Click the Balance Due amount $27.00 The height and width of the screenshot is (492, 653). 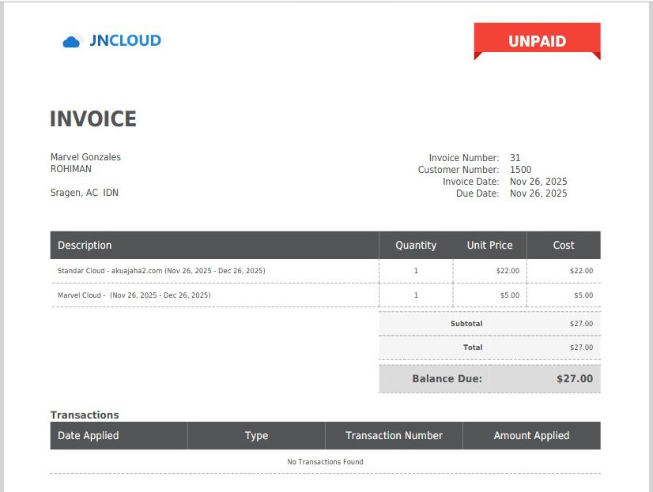(x=574, y=379)
